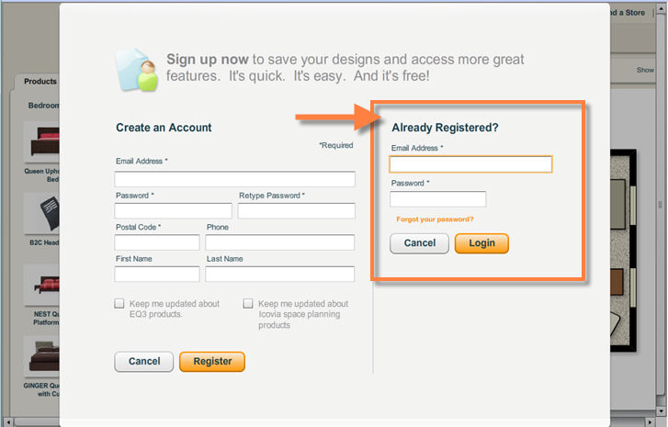
Task: Open the Forgot your password link
Action: (x=435, y=219)
